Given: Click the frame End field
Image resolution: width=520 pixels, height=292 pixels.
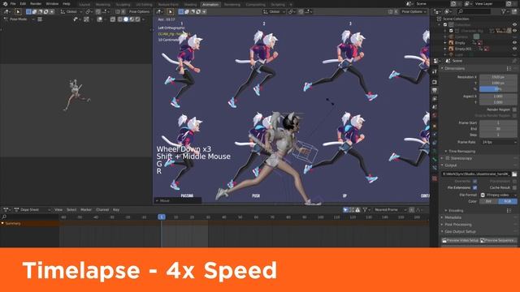Looking at the screenshot, I should coord(498,129).
